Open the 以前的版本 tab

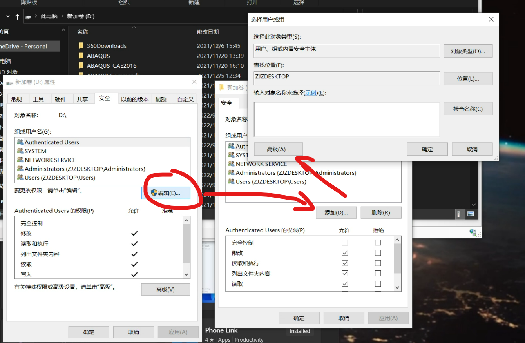[135, 99]
